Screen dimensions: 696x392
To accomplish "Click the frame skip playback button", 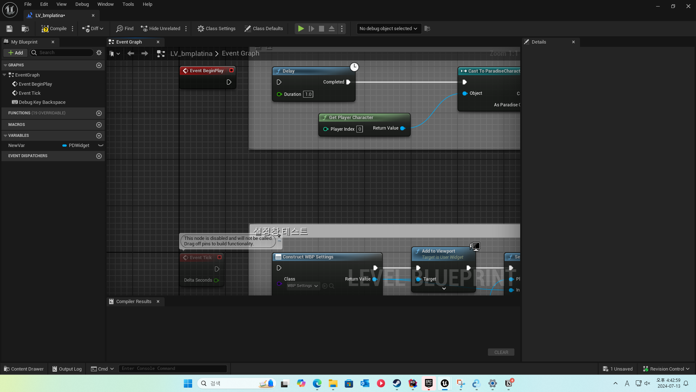I will 311,29.
